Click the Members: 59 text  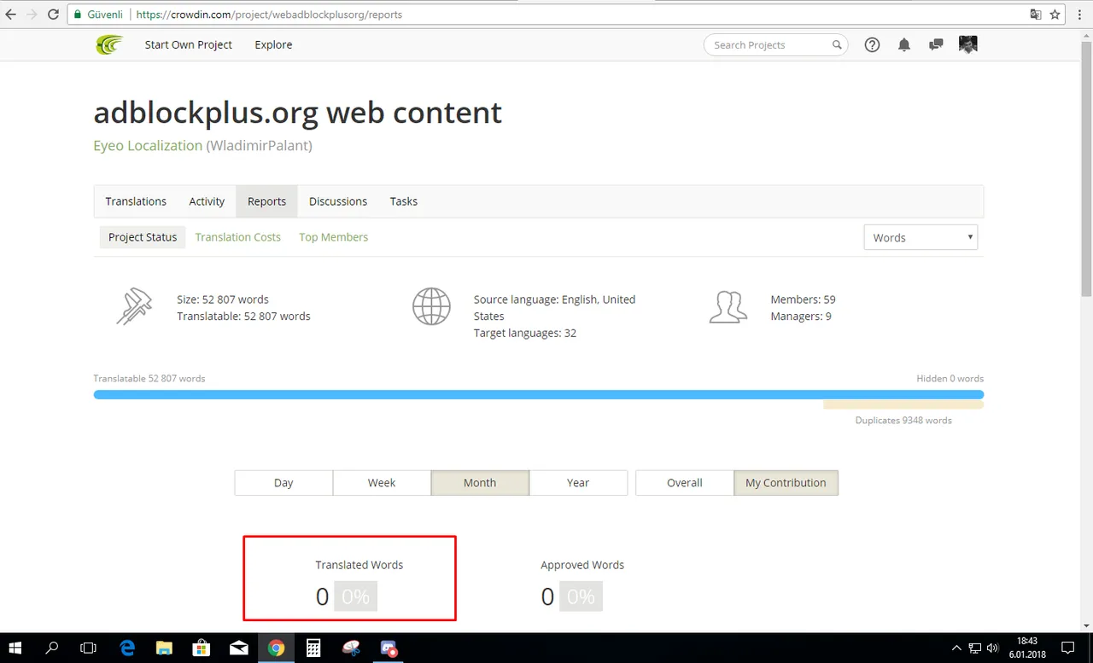pyautogui.click(x=803, y=300)
